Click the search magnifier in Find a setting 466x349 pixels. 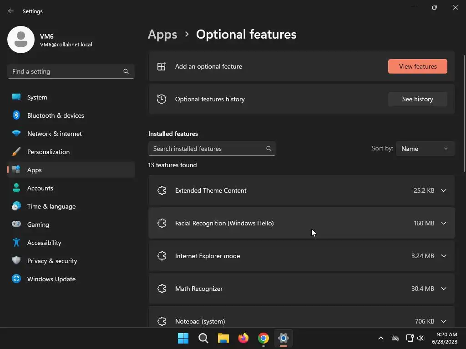[x=126, y=71]
